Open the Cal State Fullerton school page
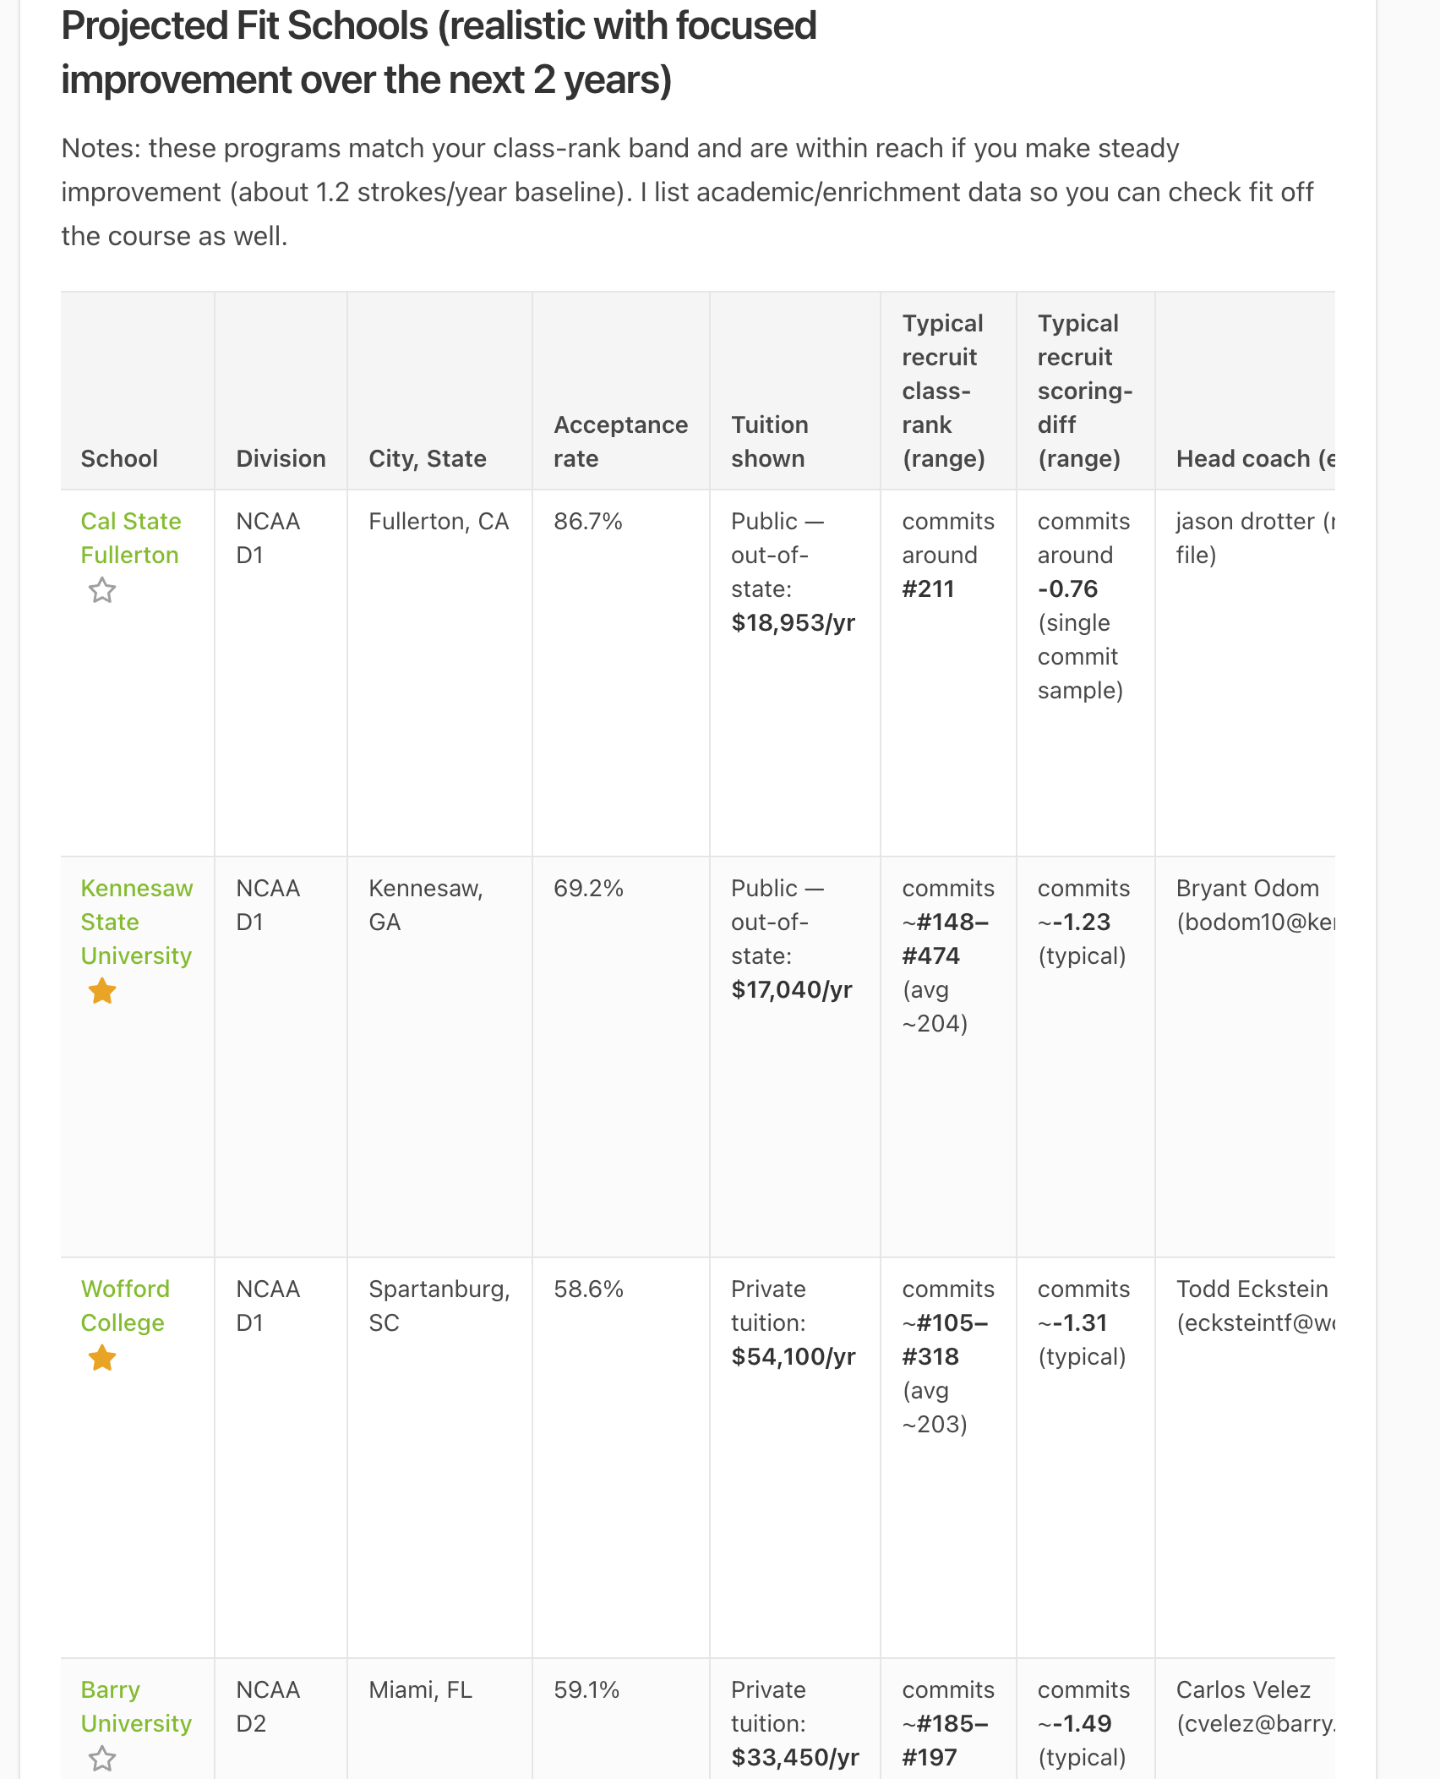1440x1779 pixels. pyautogui.click(x=131, y=538)
